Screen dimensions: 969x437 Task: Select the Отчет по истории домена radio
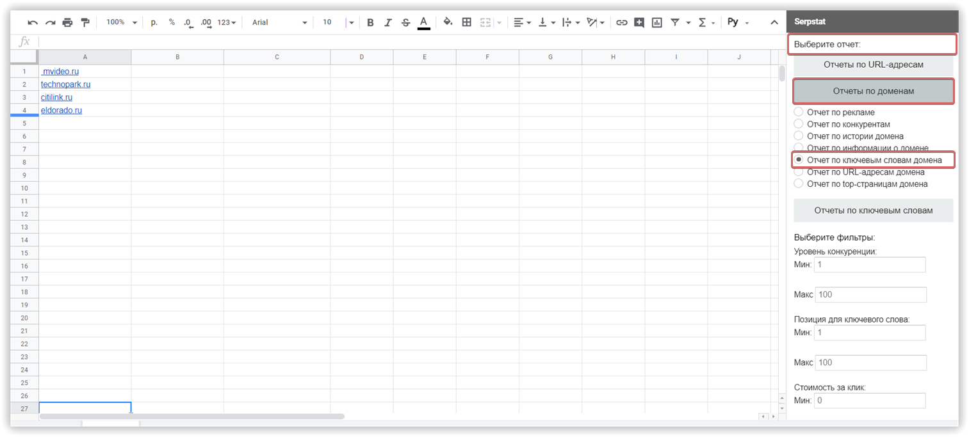pos(799,136)
